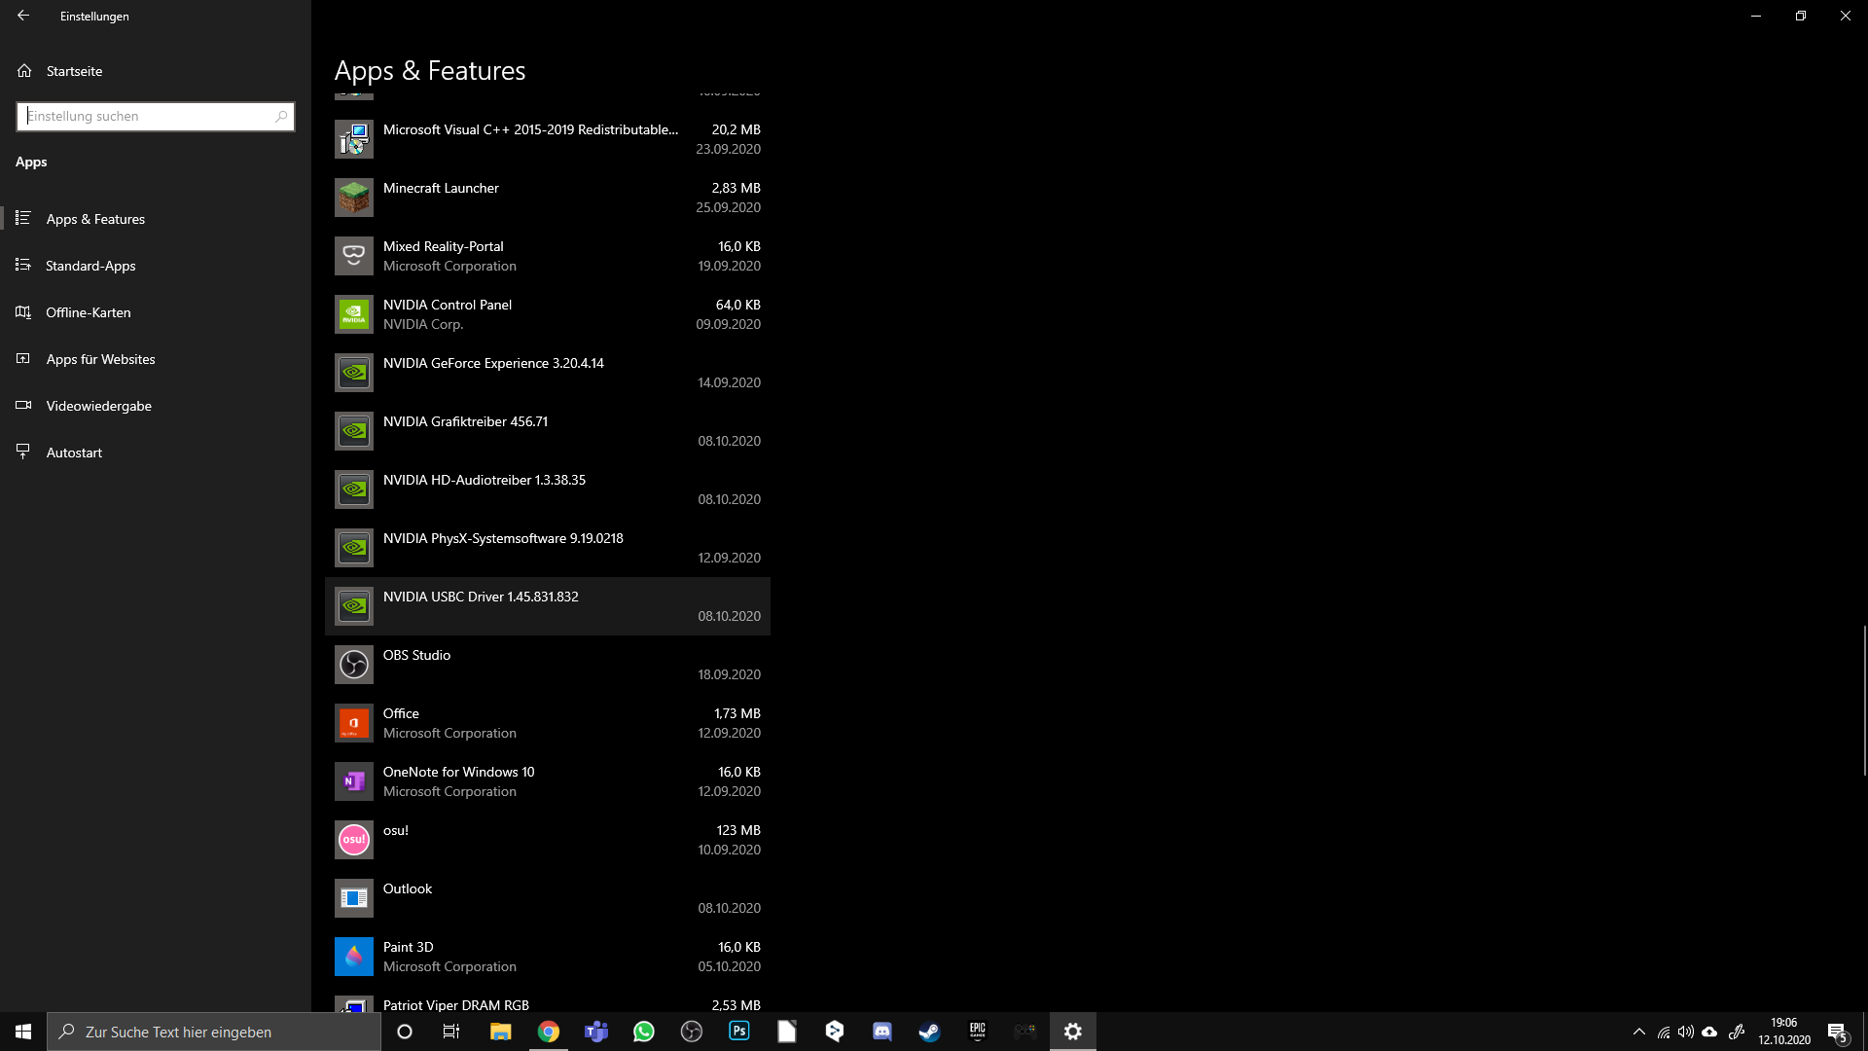
Task: Click the OBS Studio app icon
Action: click(x=353, y=665)
